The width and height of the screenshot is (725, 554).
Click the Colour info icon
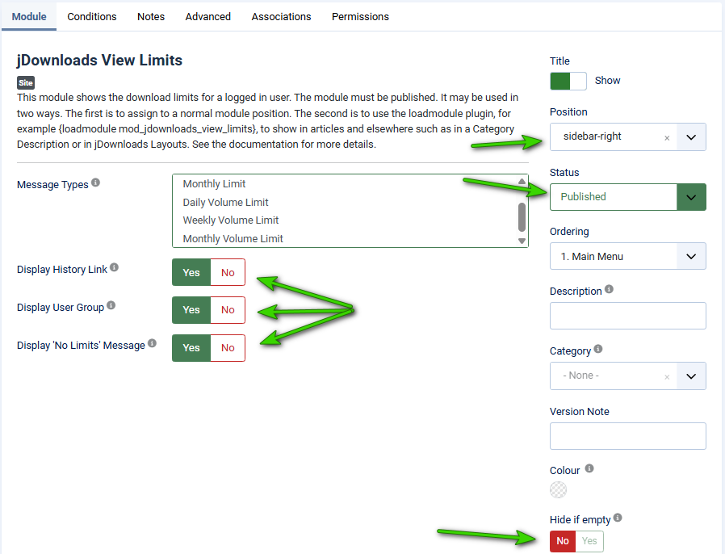[x=589, y=468]
